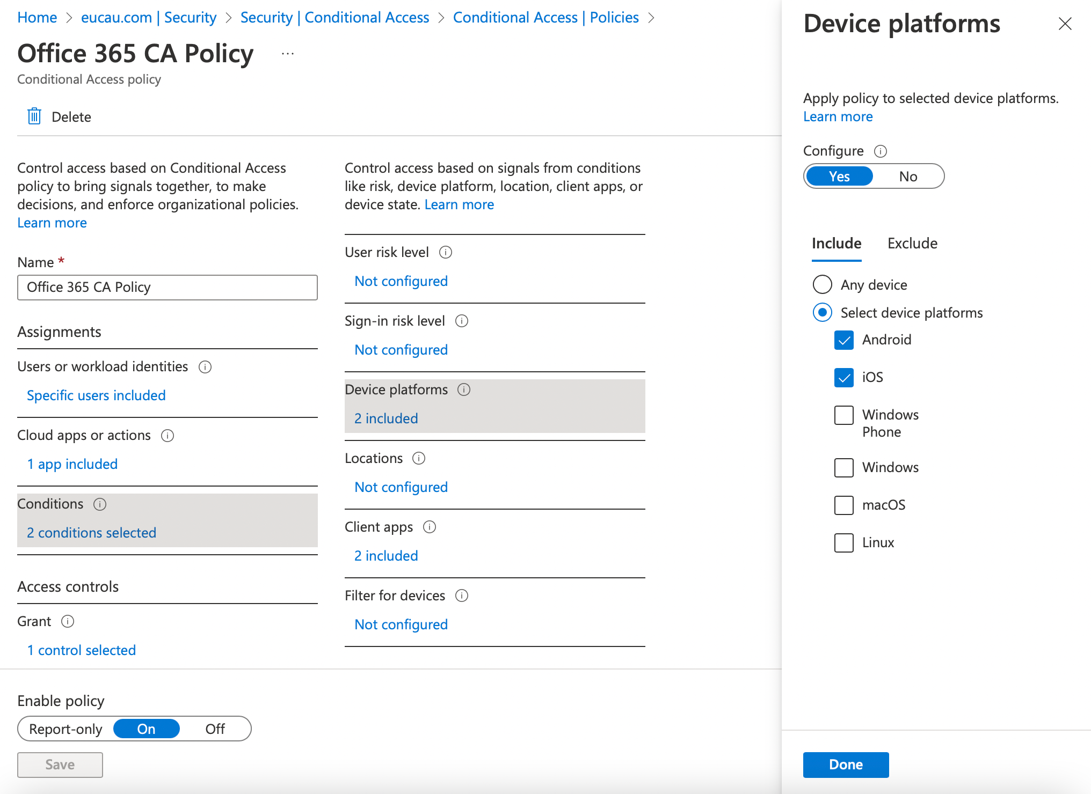Click info icon beside Sign-in risk level
The image size is (1091, 794).
coord(462,321)
